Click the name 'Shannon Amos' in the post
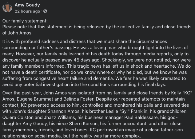The image size is (195, 139). click(64, 111)
